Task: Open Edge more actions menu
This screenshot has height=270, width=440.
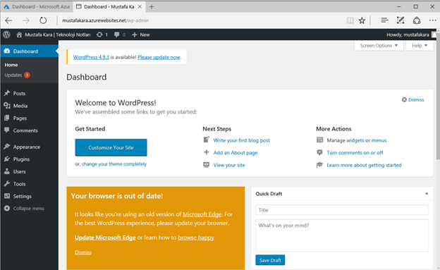Action: [x=432, y=20]
